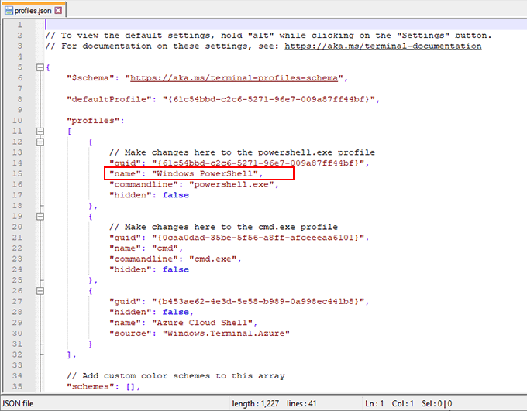Click line number 15 in the margin
The width and height of the screenshot is (527, 411).
click(x=17, y=174)
